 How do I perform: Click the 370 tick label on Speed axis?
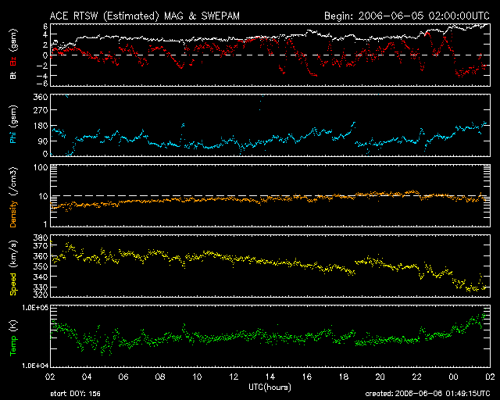tap(41, 245)
